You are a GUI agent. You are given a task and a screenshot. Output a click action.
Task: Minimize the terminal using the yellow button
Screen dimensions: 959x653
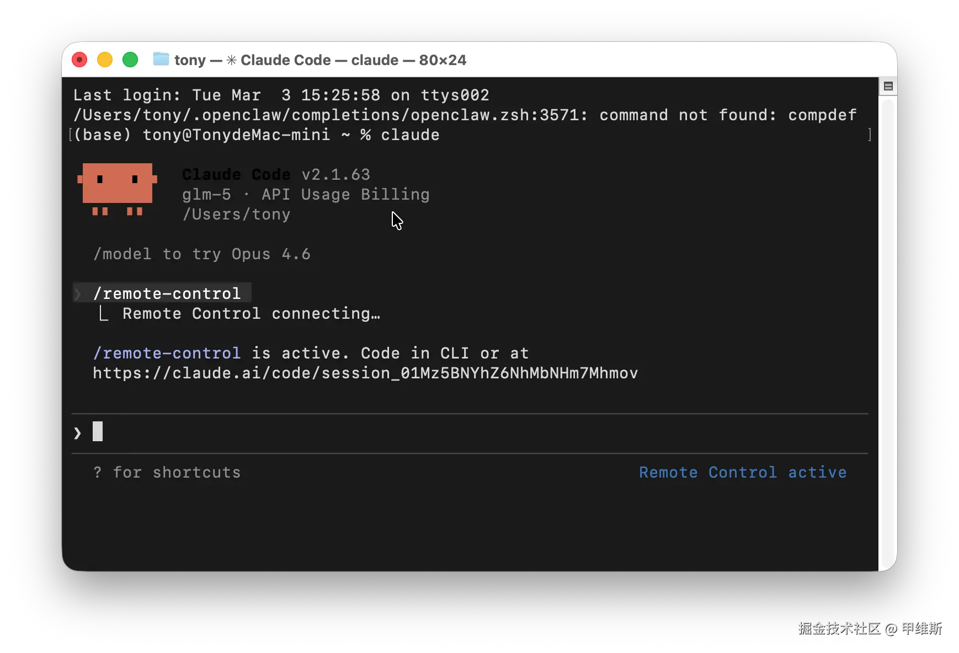click(x=105, y=60)
